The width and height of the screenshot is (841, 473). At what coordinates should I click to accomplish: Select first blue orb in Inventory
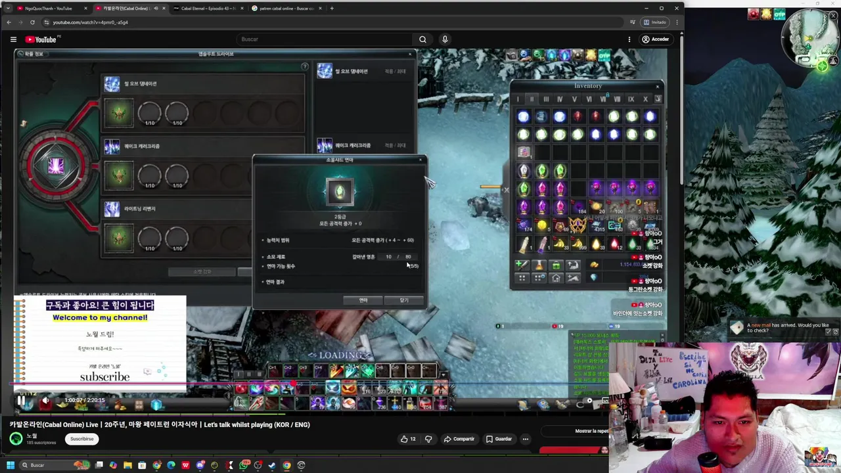(523, 117)
